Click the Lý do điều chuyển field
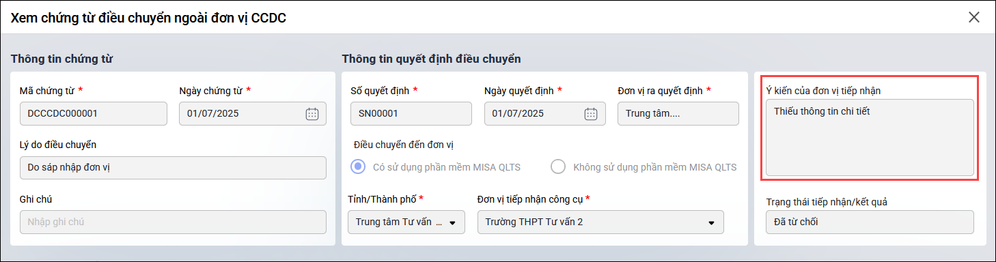996x262 pixels. click(x=173, y=168)
